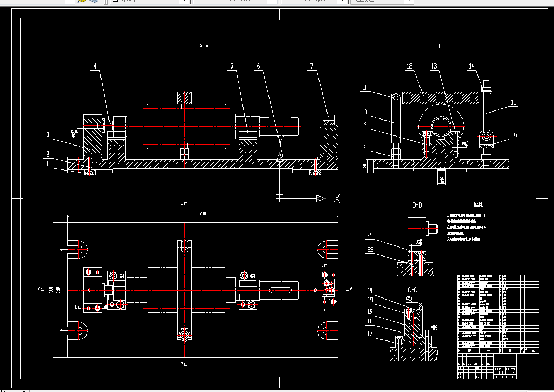Viewport: 554px width, 392px height.
Task: Select part callout number 17
Action: pyautogui.click(x=370, y=334)
